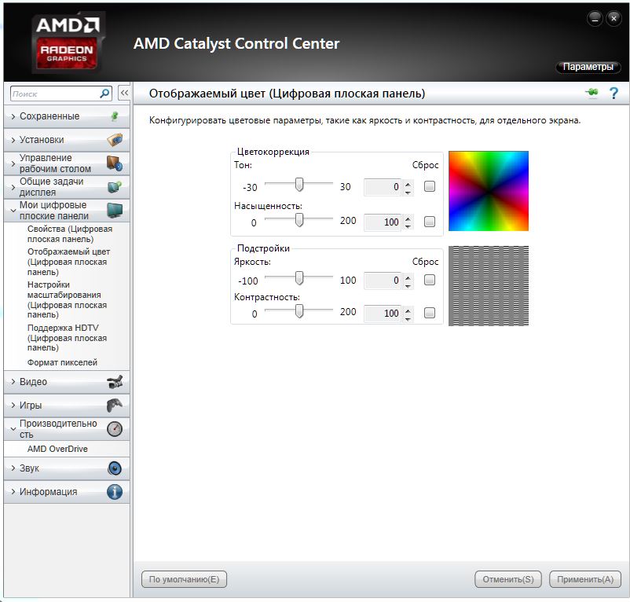Click the Яркость numeric value field

(383, 281)
